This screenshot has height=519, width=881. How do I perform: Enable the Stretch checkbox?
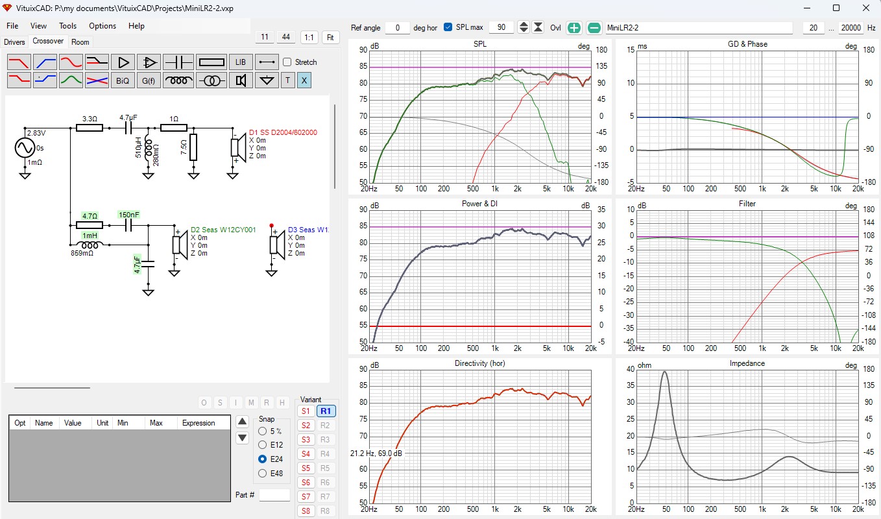[287, 62]
